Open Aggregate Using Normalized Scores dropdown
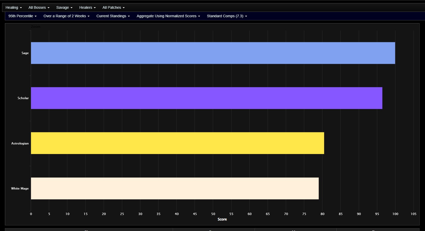The width and height of the screenshot is (425, 231). [168, 16]
